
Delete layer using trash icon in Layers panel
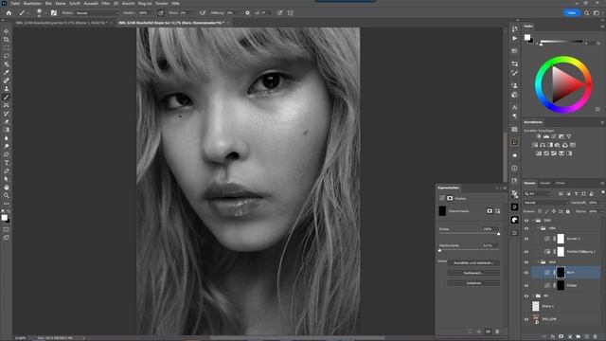click(x=596, y=337)
